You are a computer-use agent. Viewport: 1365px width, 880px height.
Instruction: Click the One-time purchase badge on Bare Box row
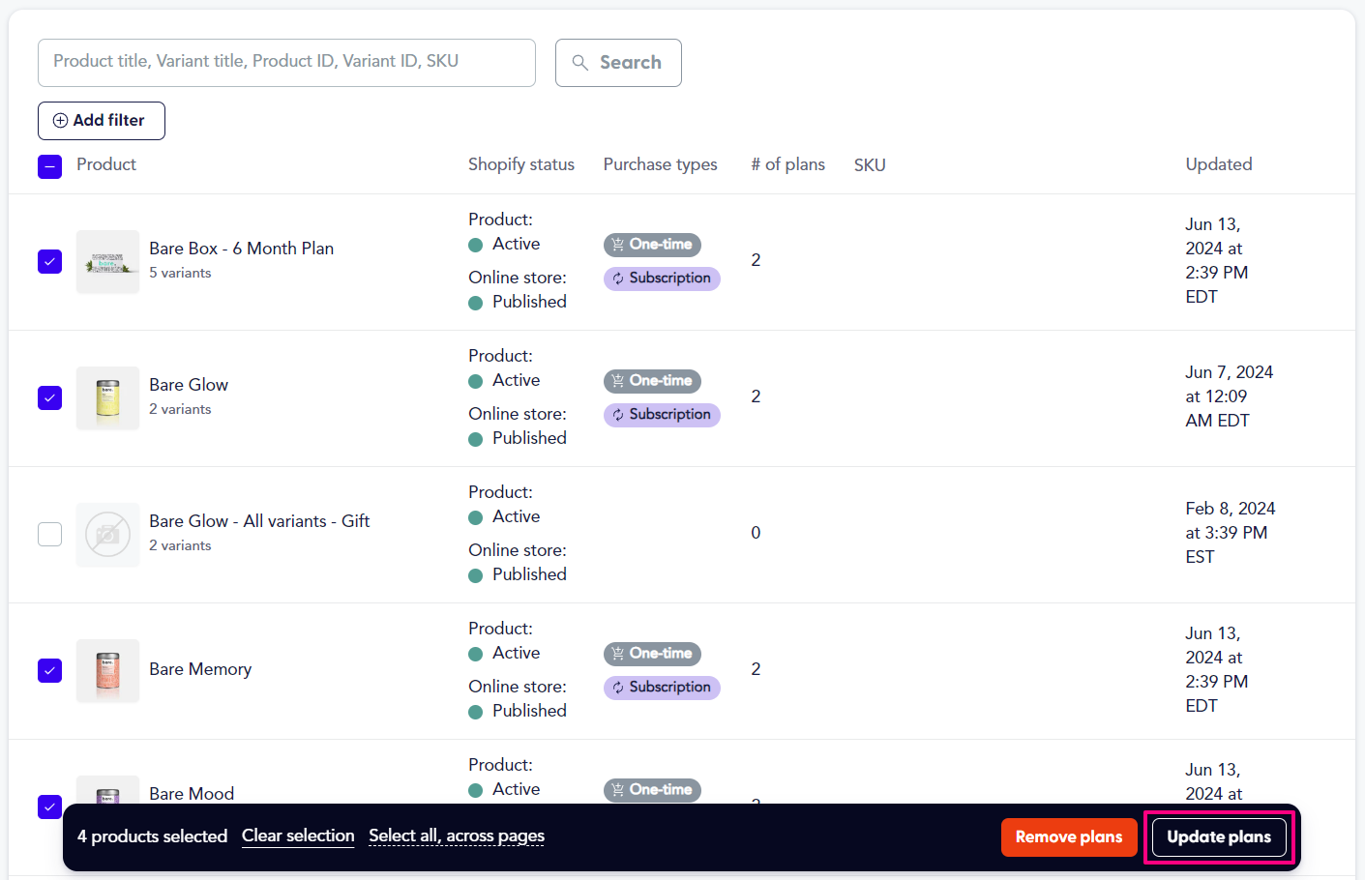tap(652, 245)
